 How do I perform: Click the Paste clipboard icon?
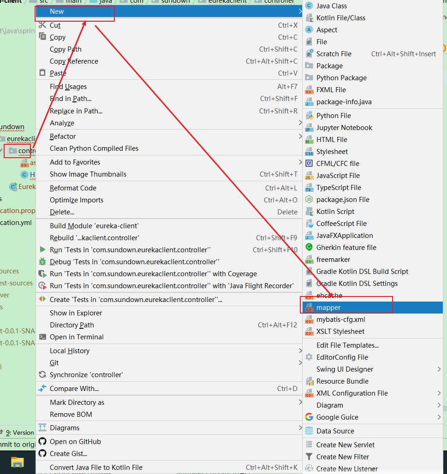tap(42, 73)
